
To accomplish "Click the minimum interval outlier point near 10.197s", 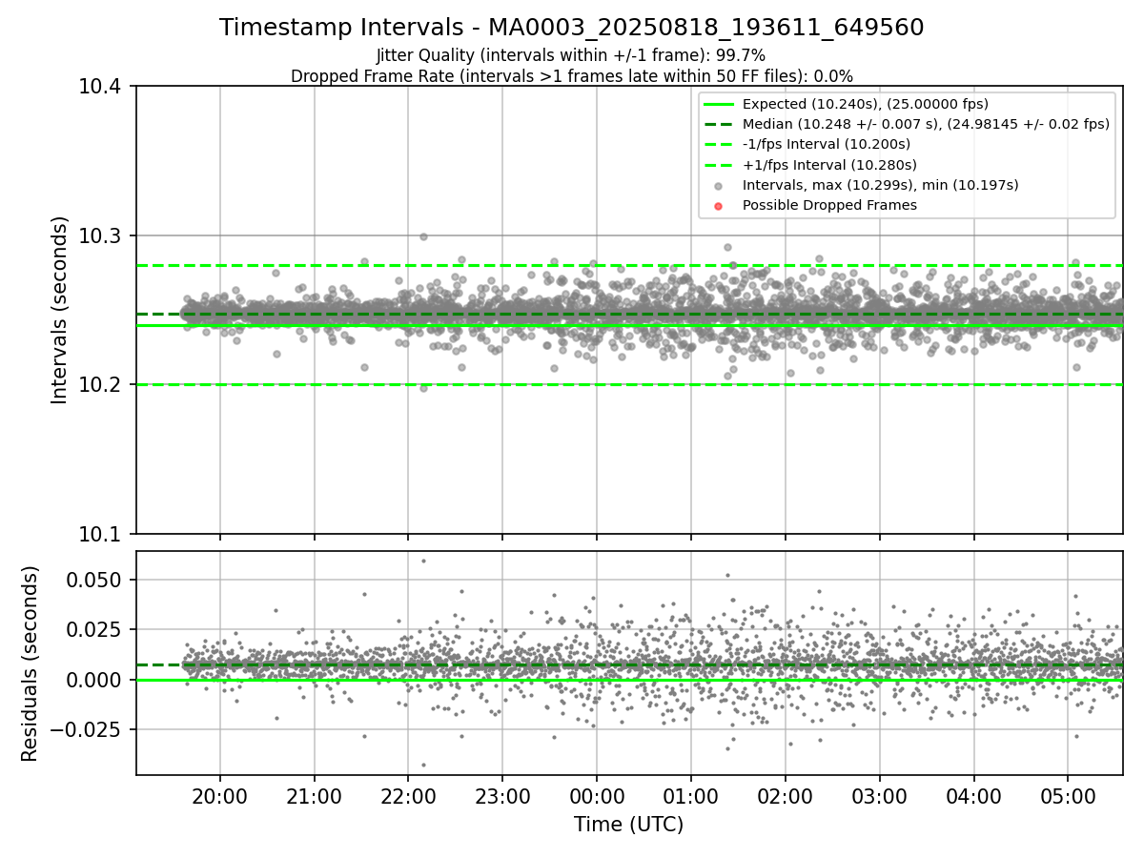I will 423,388.
